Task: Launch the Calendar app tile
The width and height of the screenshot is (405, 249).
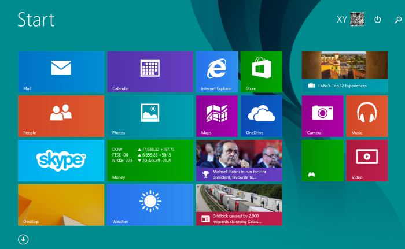Action: click(150, 72)
